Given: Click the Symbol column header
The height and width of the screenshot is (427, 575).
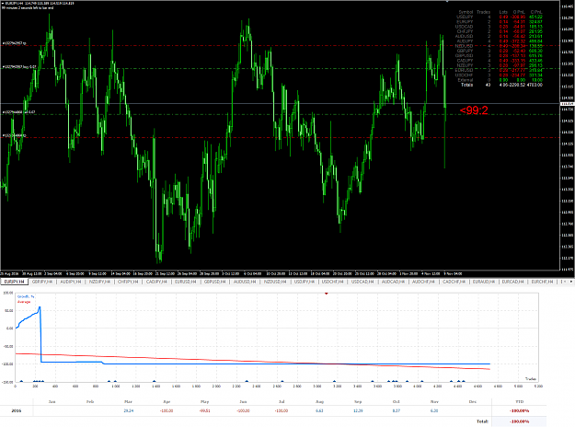Looking at the screenshot, I should point(466,12).
